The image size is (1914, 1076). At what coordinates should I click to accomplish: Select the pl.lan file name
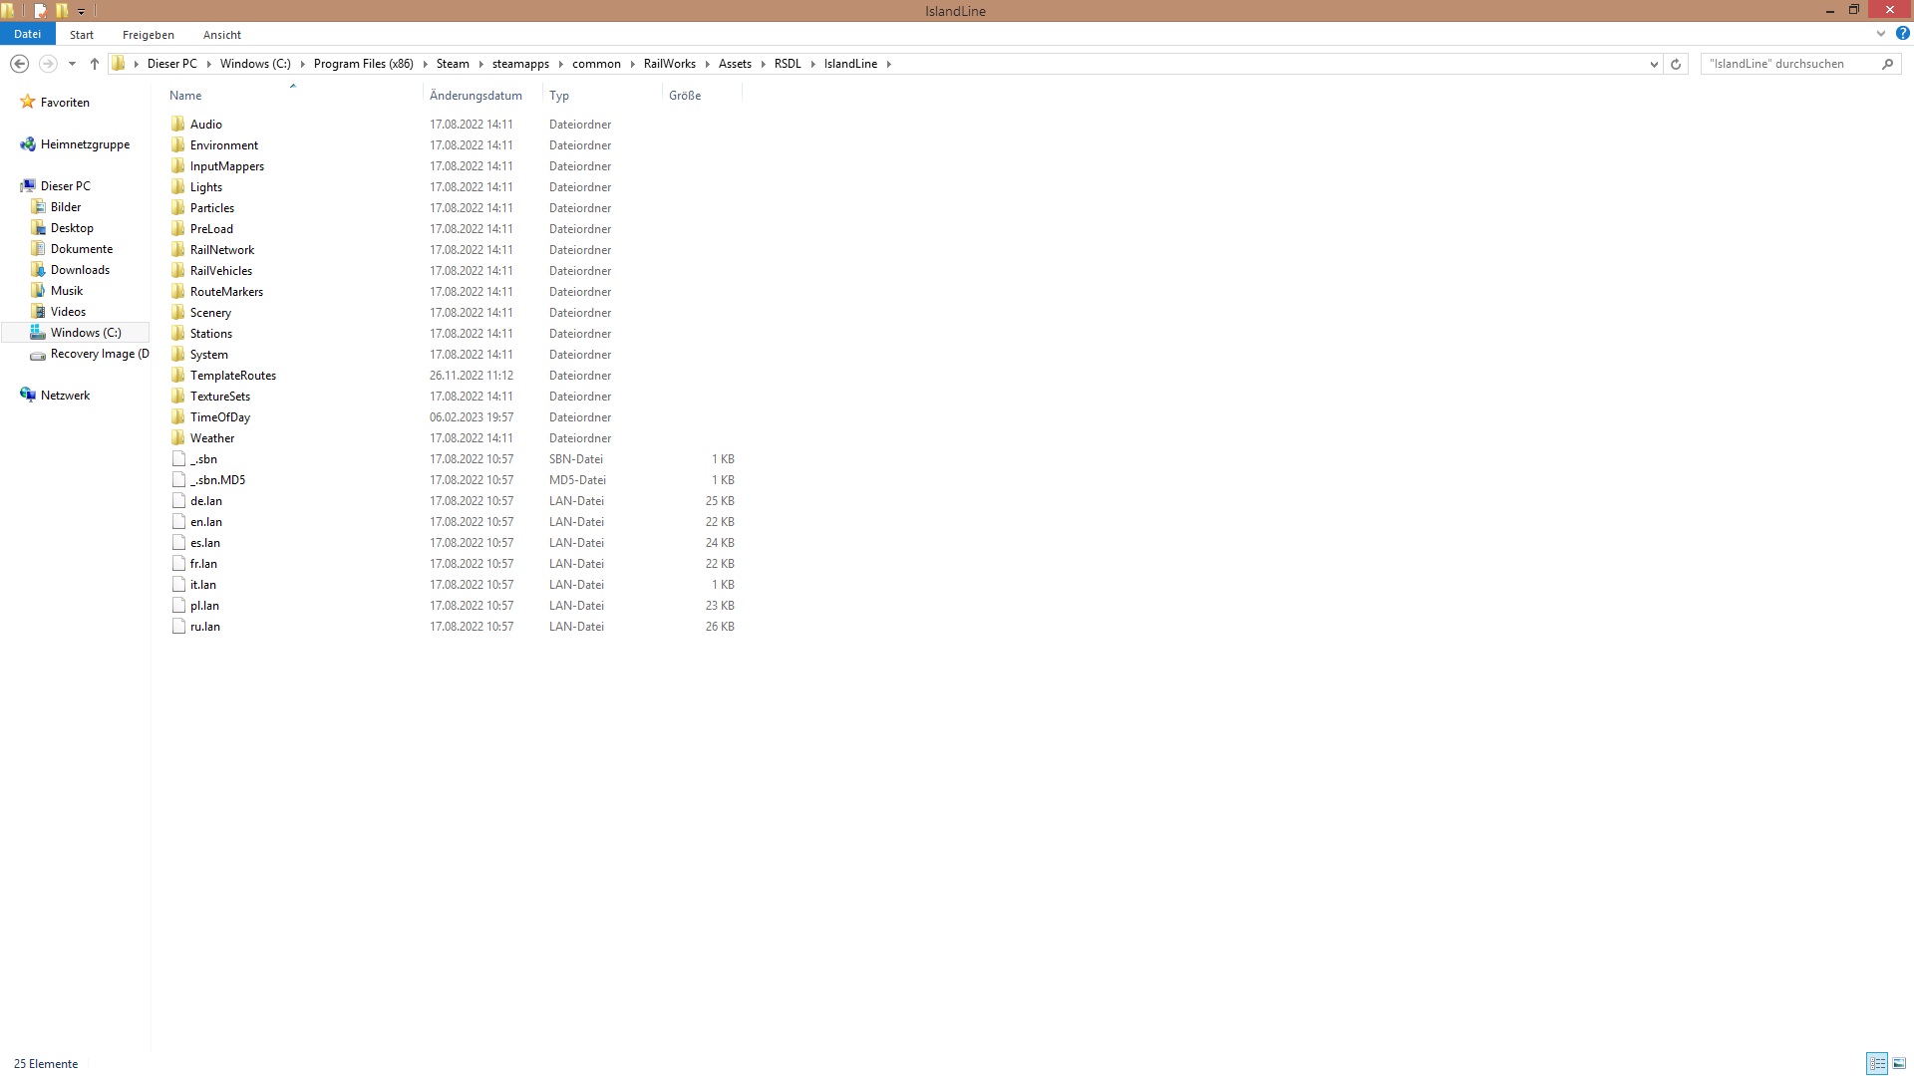204,605
